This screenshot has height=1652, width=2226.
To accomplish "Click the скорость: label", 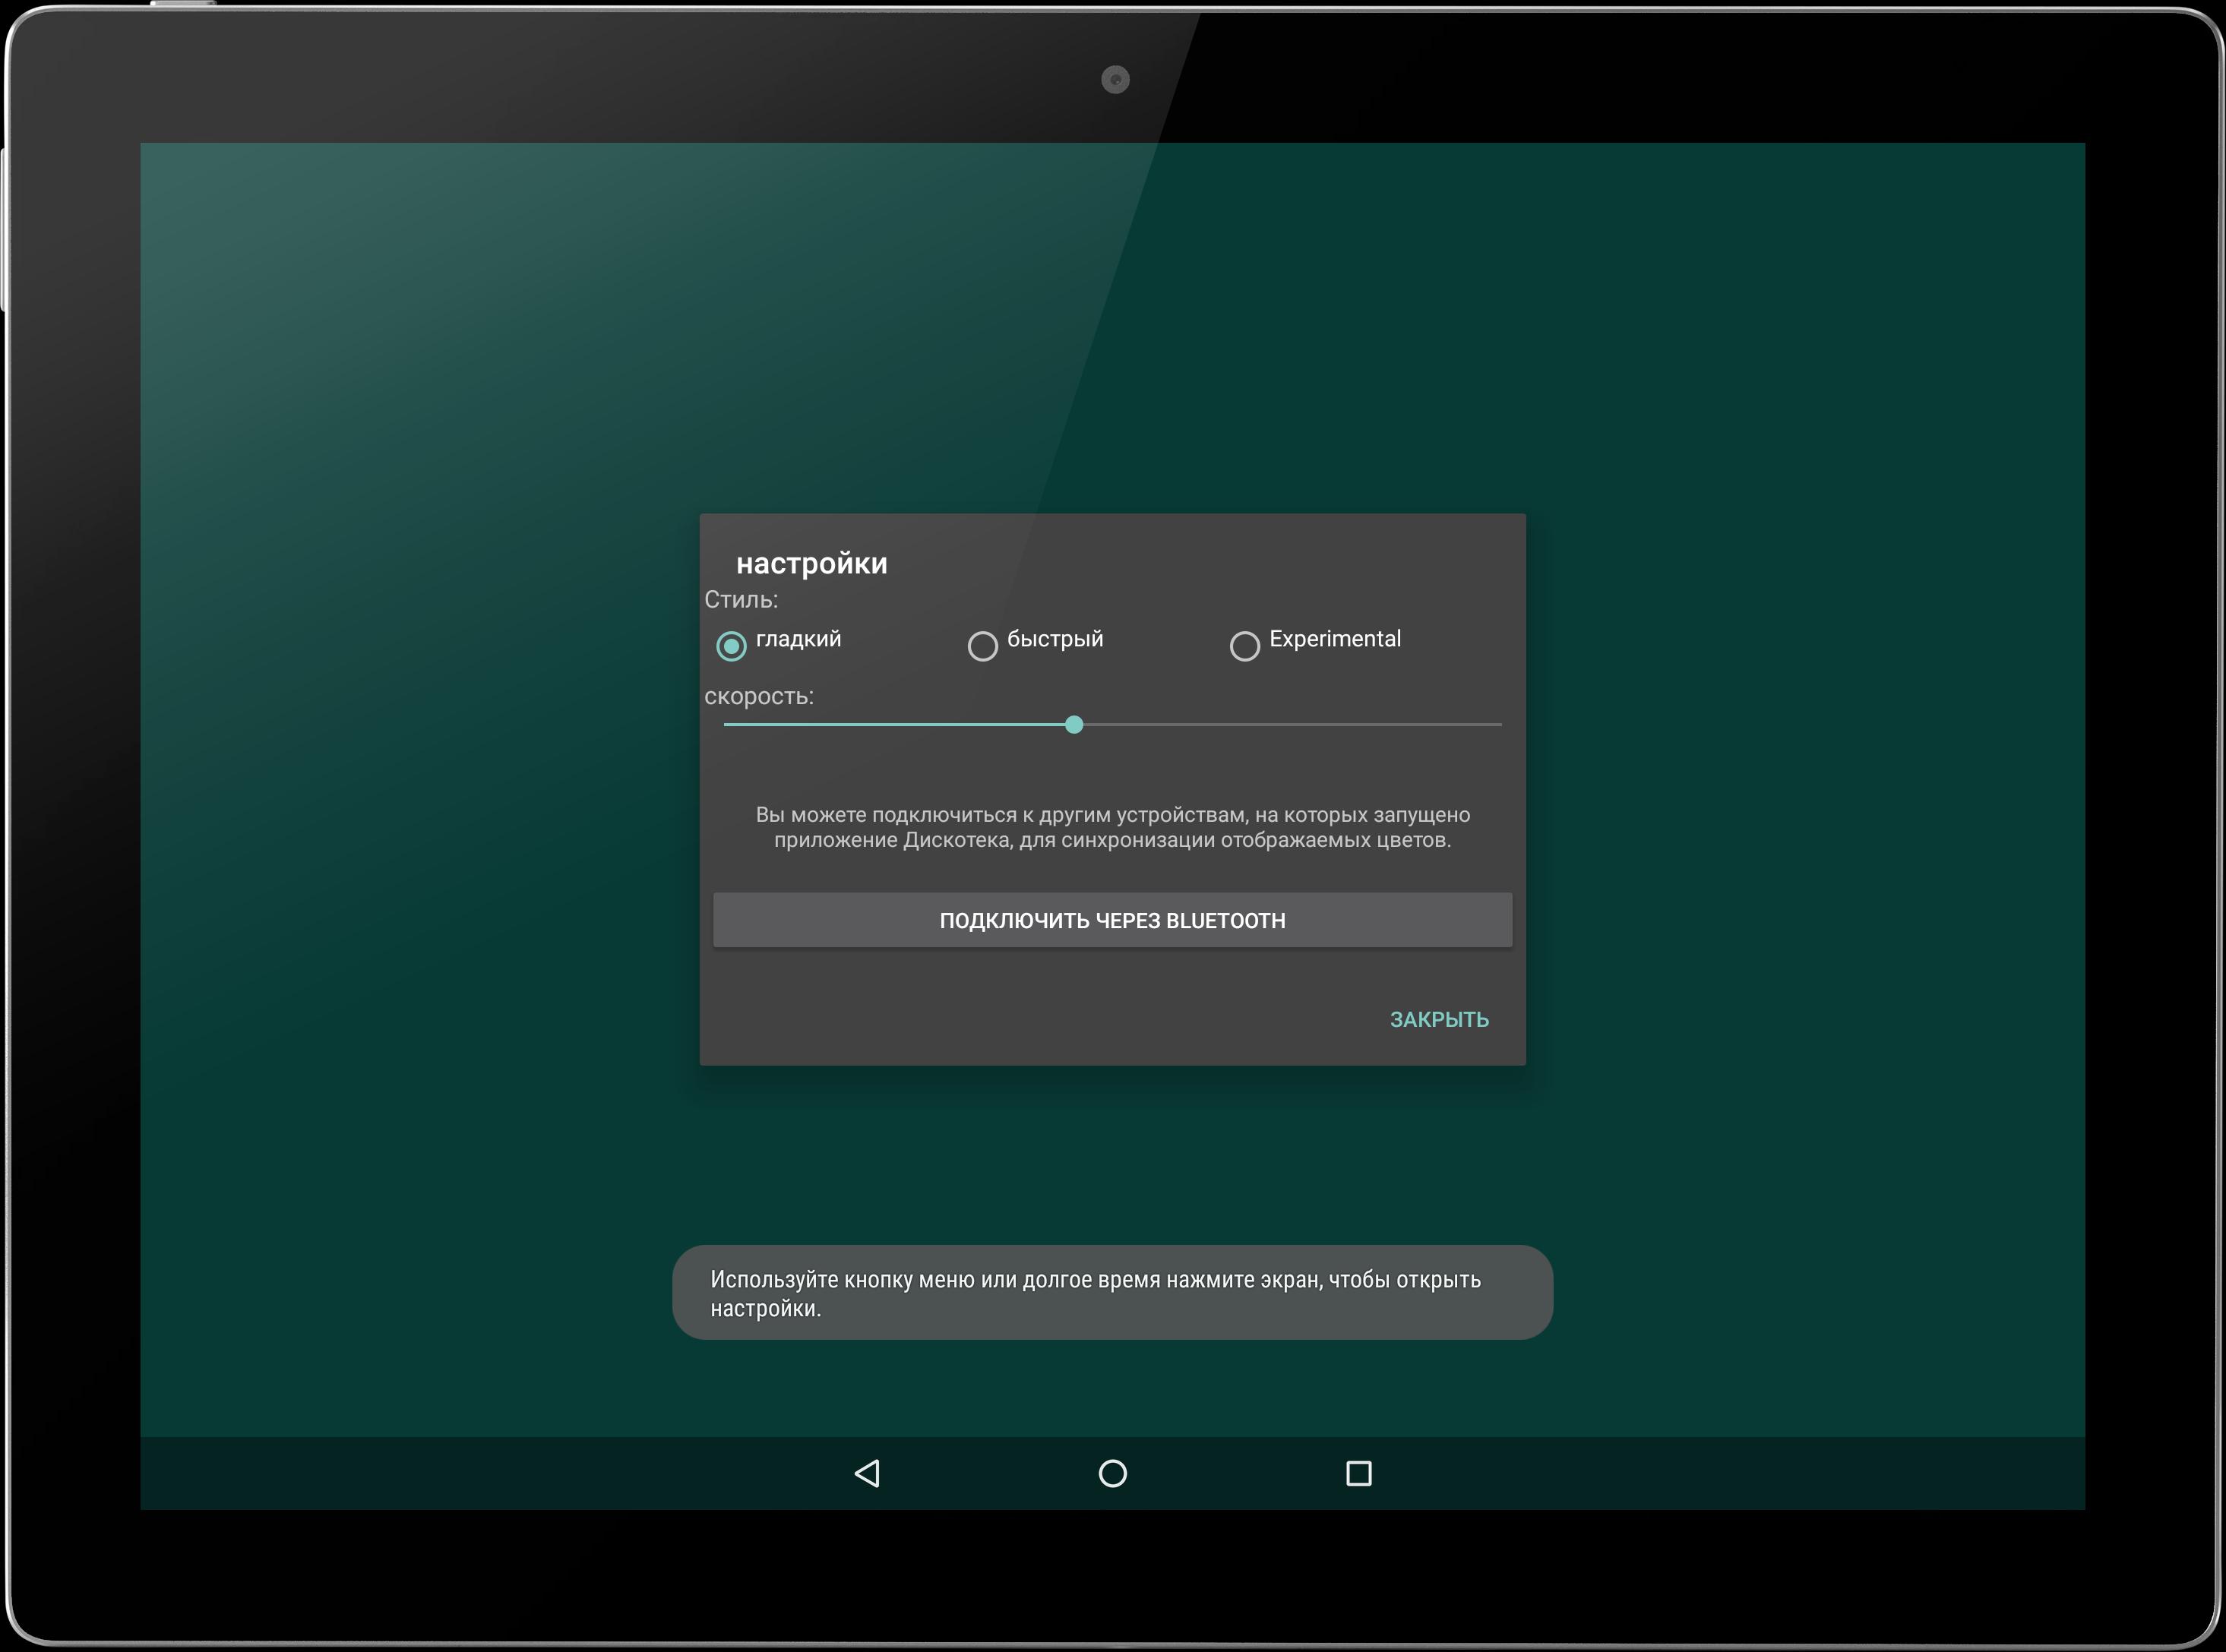I will [759, 696].
